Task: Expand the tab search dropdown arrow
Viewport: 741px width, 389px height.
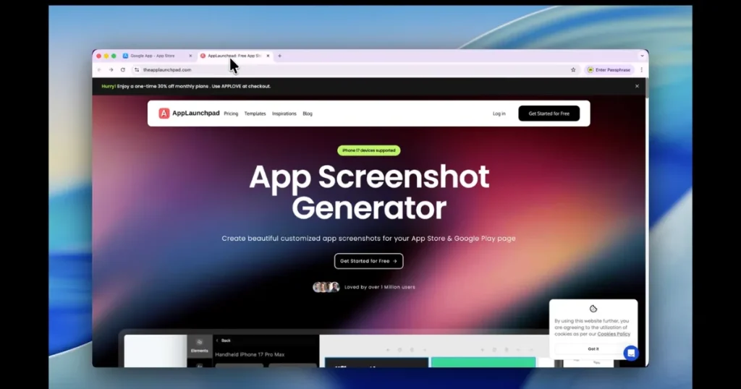Action: 642,56
